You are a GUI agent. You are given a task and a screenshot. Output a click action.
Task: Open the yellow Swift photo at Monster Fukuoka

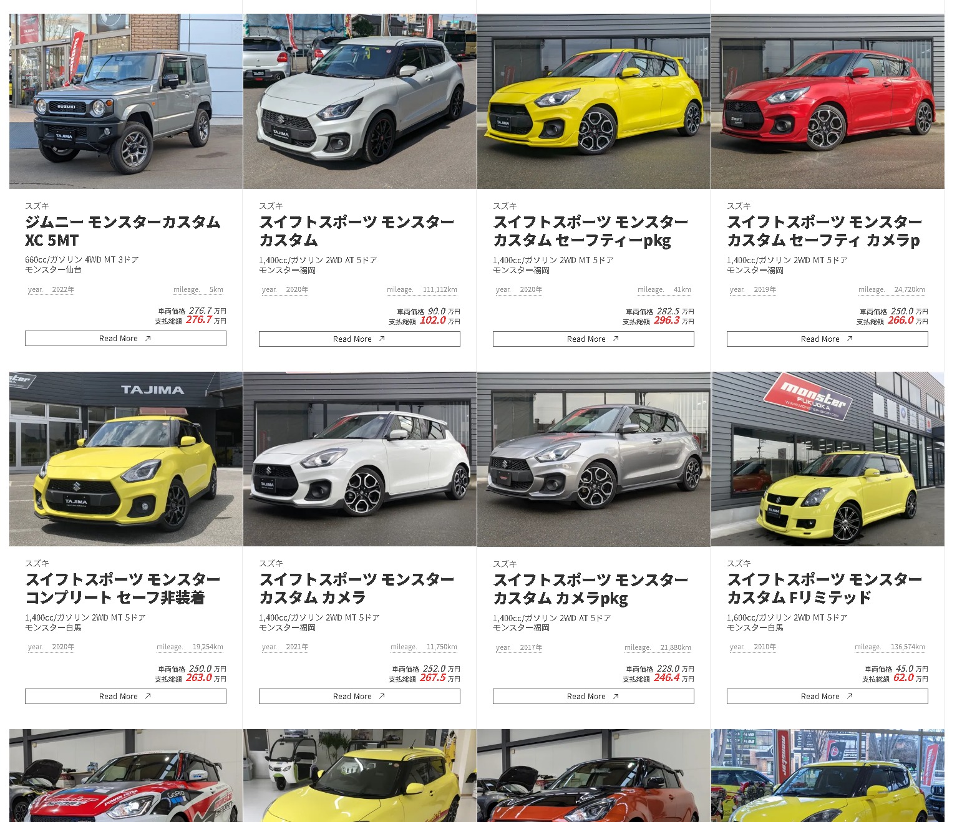827,459
